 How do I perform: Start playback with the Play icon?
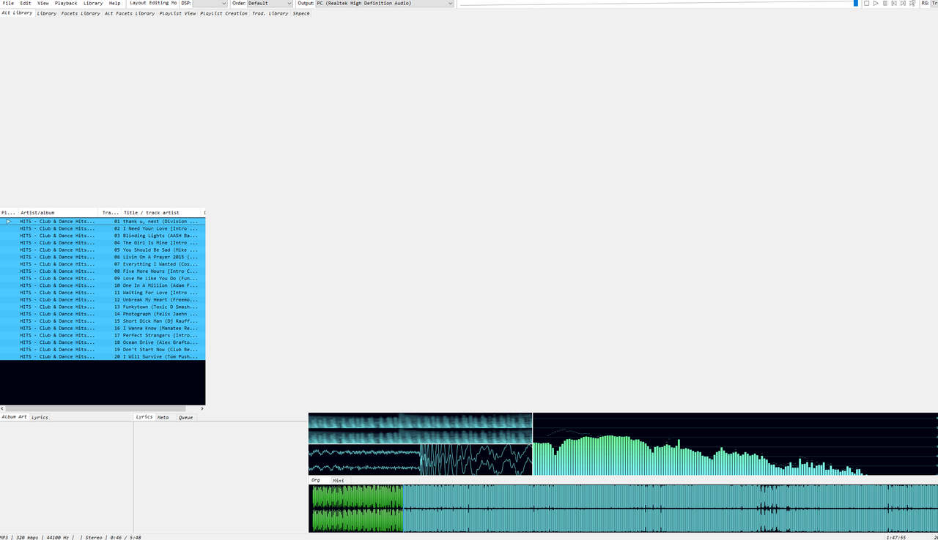pyautogui.click(x=876, y=3)
